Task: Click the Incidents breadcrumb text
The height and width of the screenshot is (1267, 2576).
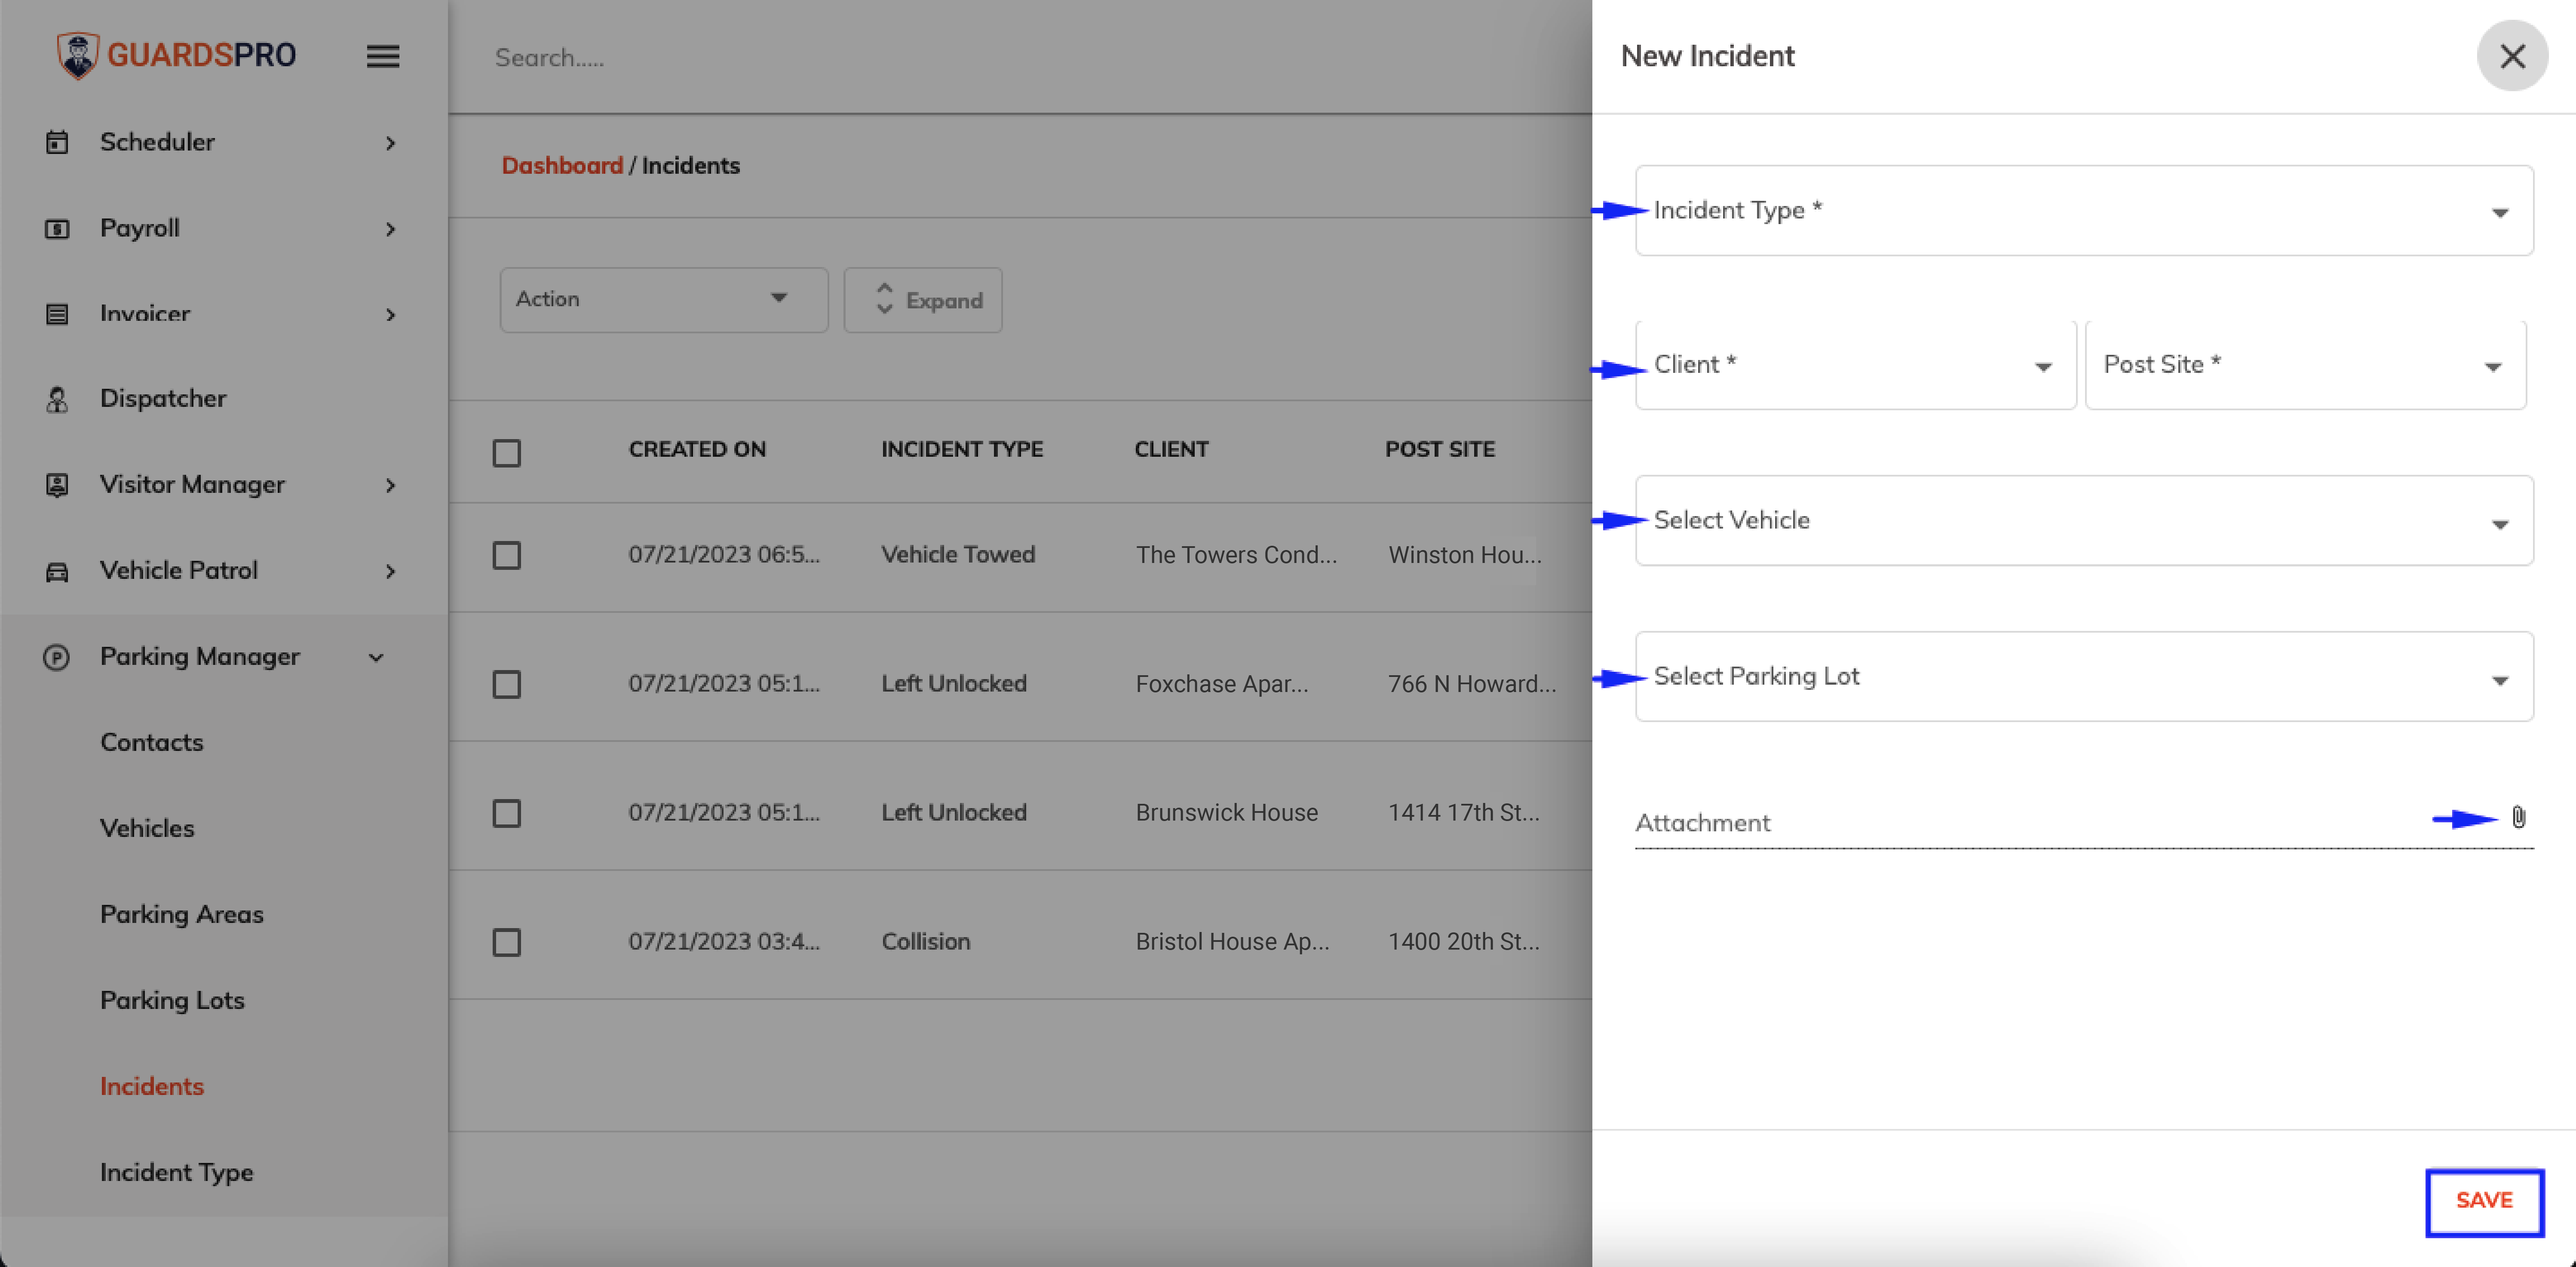Action: click(x=691, y=165)
